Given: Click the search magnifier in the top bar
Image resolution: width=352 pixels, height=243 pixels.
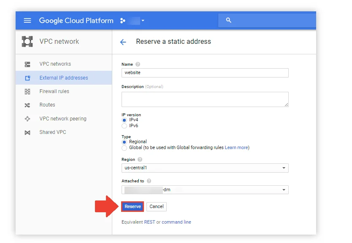Looking at the screenshot, I should (228, 20).
